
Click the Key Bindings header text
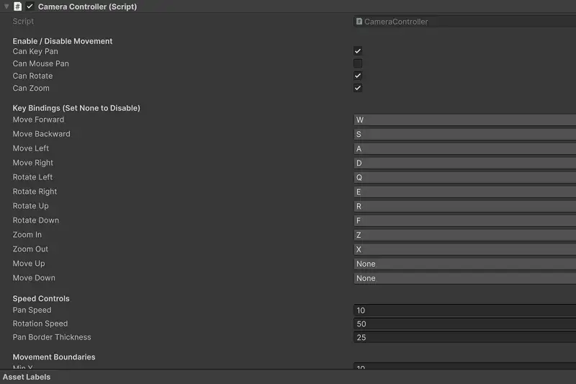pos(76,108)
